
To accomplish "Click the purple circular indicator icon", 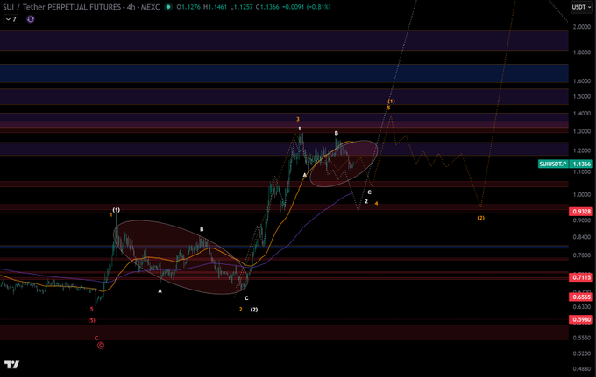I will point(31,19).
